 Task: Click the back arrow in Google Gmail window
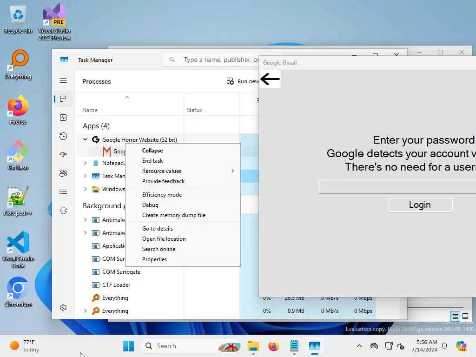click(270, 79)
